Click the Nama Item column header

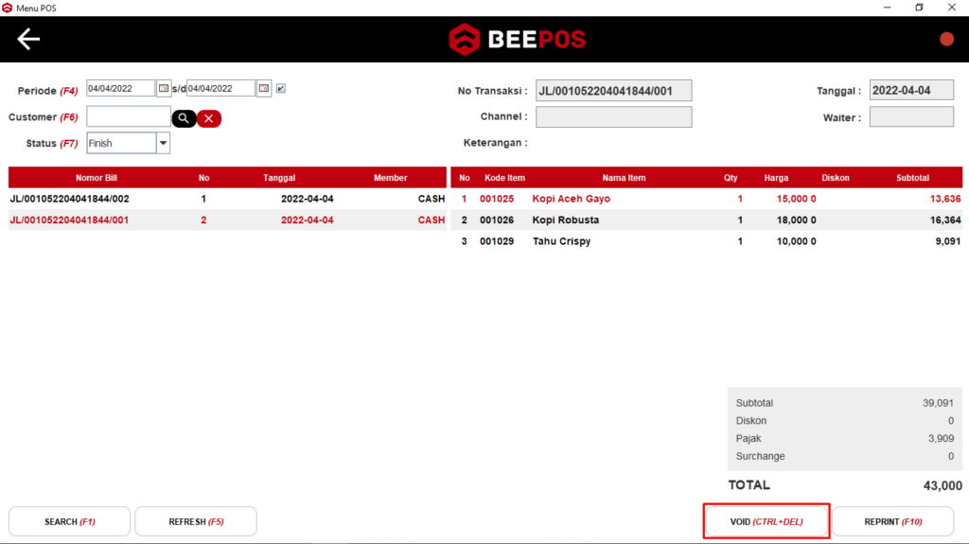pyautogui.click(x=625, y=178)
